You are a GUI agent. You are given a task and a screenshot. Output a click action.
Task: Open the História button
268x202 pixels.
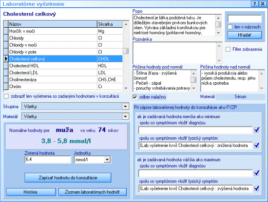point(31,192)
